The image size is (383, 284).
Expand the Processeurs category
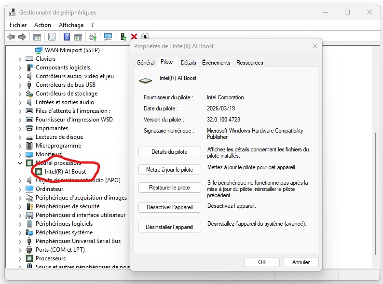[20, 258]
